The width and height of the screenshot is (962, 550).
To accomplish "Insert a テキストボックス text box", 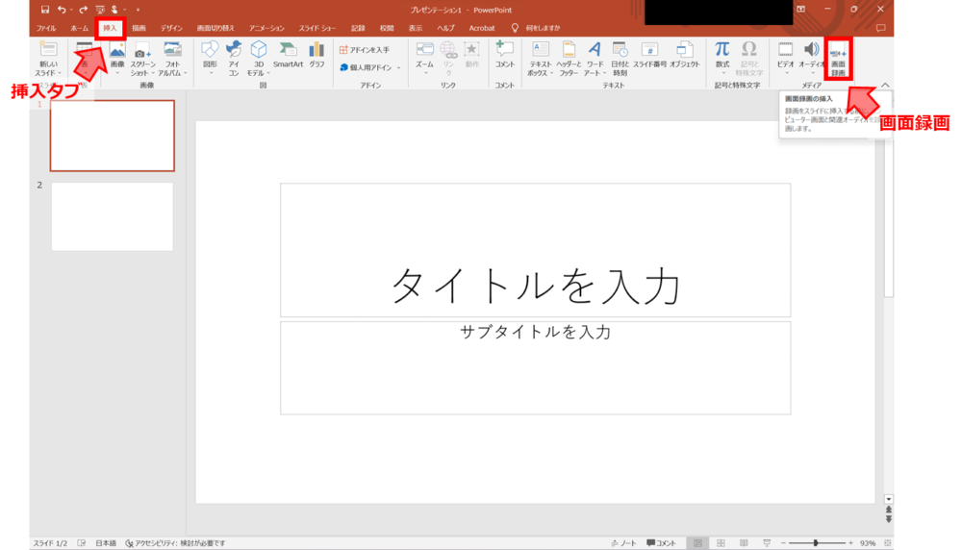I will (x=541, y=59).
